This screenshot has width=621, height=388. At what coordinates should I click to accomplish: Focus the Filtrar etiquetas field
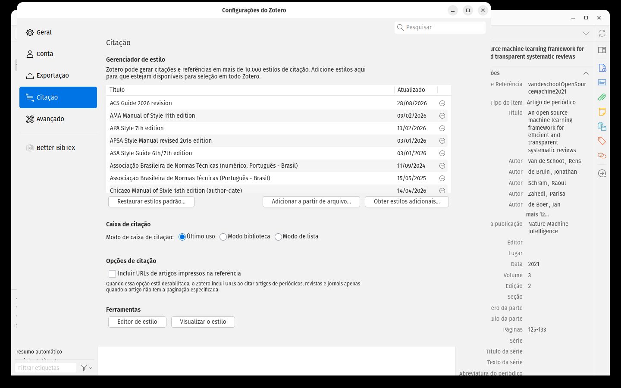46,368
